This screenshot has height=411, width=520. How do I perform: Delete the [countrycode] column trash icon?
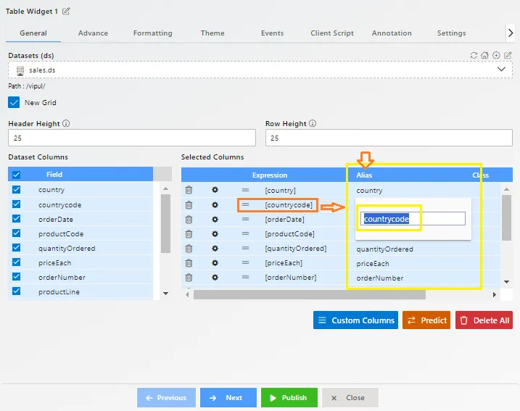(189, 205)
